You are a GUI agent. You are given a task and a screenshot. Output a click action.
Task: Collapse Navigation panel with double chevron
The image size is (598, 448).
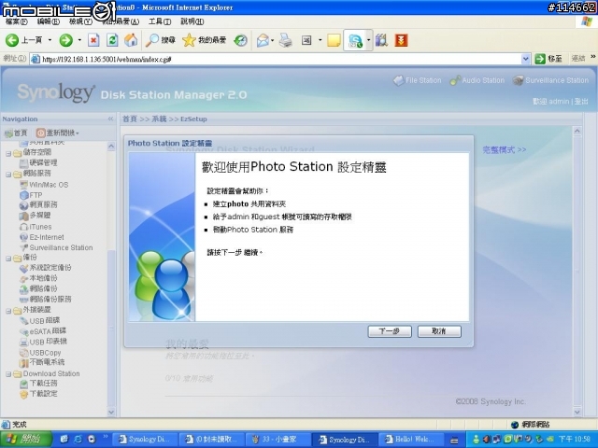[110, 119]
